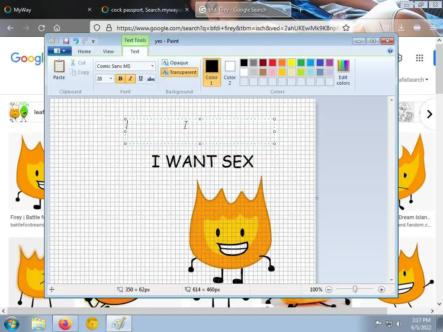The width and height of the screenshot is (443, 332).
Task: Open Firefox hamburger menu
Action: tap(432, 28)
